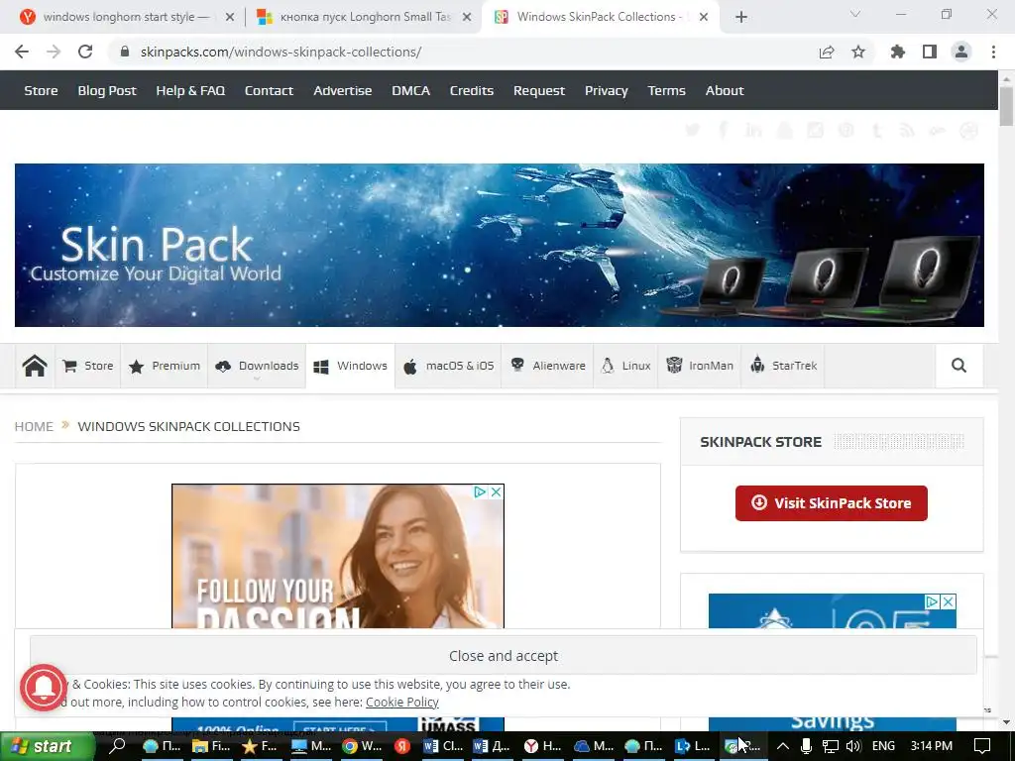This screenshot has height=761, width=1015.
Task: Open the Terms page
Action: pyautogui.click(x=666, y=90)
